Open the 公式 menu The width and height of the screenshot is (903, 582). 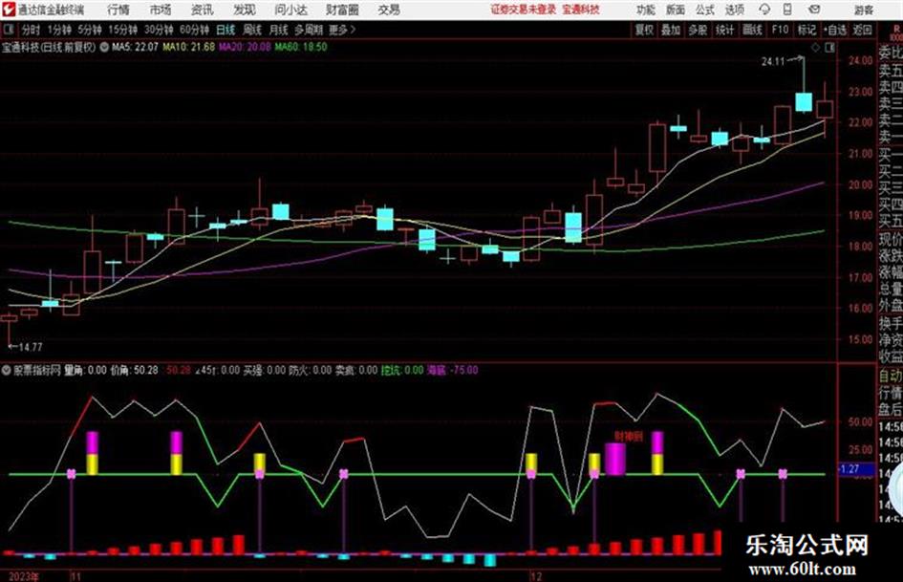[704, 10]
